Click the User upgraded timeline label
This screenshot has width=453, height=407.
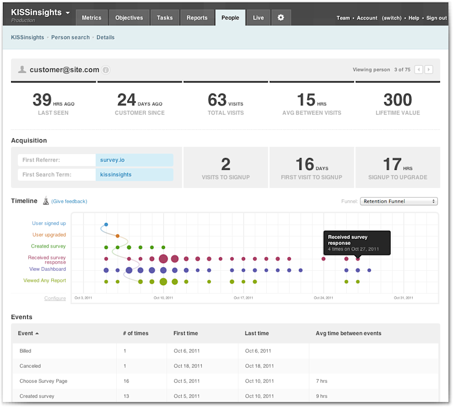(49, 235)
